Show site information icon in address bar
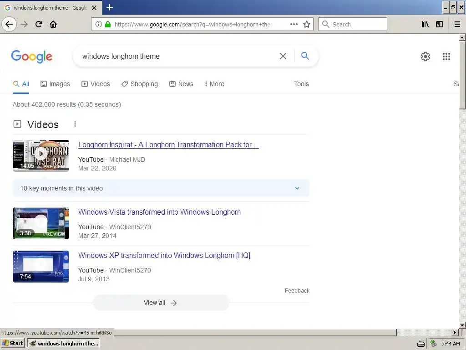Image resolution: width=466 pixels, height=350 pixels. [99, 24]
